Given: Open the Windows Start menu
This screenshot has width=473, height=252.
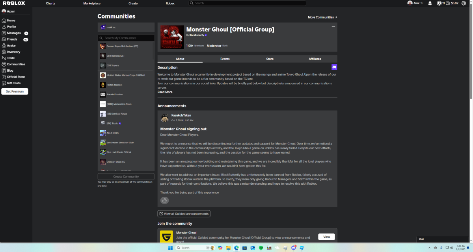Looking at the screenshot, I should pyautogui.click(x=171, y=248).
